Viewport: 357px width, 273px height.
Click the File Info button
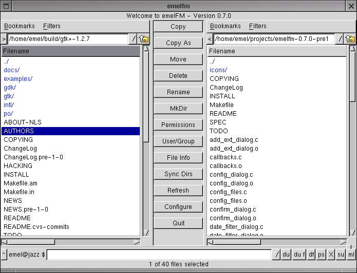(x=178, y=157)
